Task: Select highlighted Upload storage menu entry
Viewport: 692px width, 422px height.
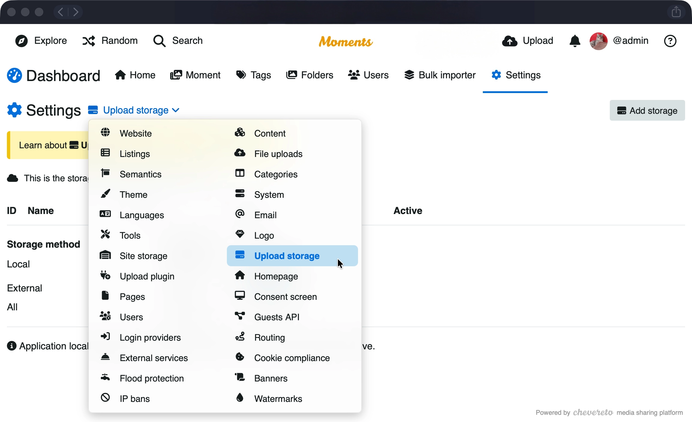Action: pos(292,256)
